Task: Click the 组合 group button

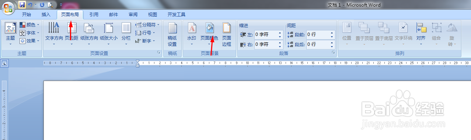Action: 436,34
